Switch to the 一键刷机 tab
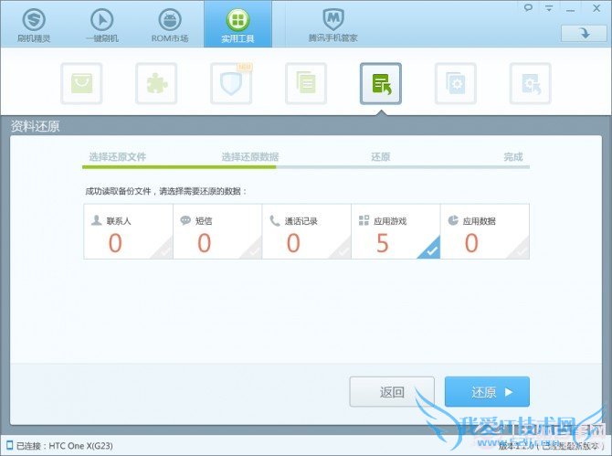 [102, 25]
